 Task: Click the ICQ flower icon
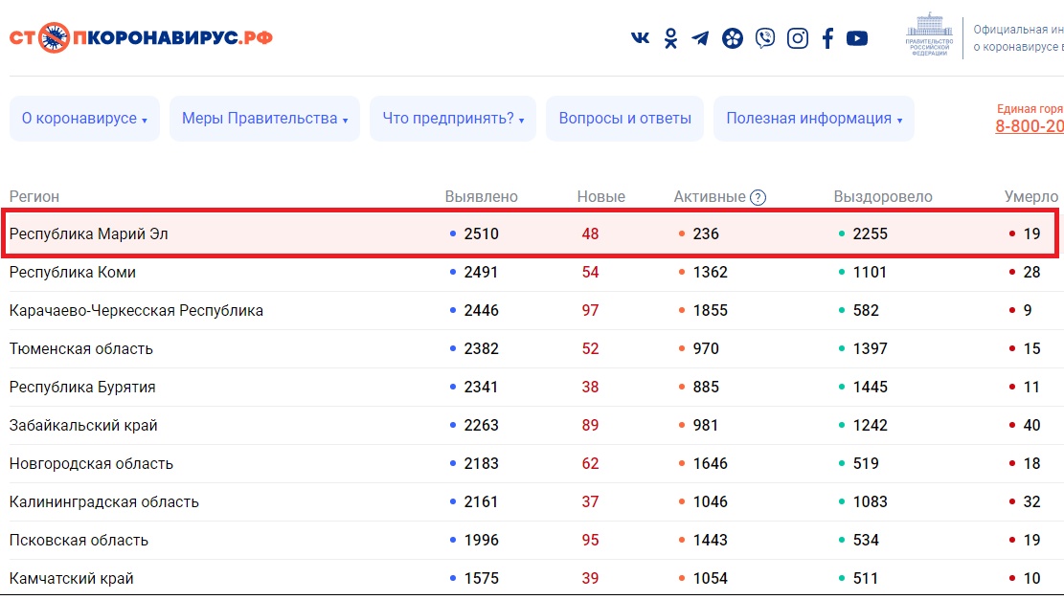[x=733, y=38]
